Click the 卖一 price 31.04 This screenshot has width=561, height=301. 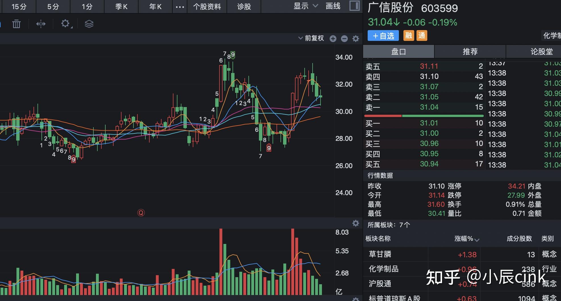click(429, 107)
